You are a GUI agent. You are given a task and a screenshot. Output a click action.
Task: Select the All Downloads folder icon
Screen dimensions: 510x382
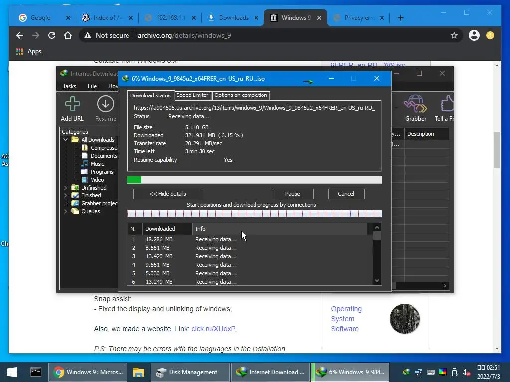75,140
